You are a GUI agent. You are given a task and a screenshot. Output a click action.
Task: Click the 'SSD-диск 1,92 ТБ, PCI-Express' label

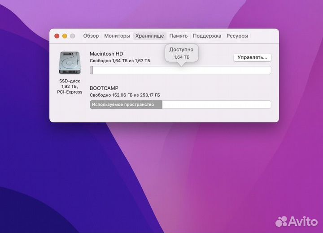[x=70, y=86]
